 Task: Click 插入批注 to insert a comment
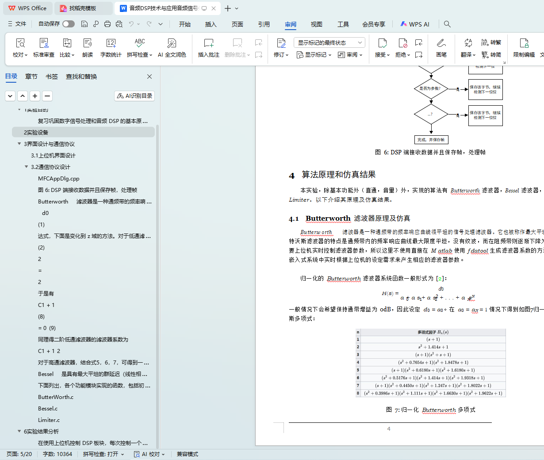tap(208, 43)
